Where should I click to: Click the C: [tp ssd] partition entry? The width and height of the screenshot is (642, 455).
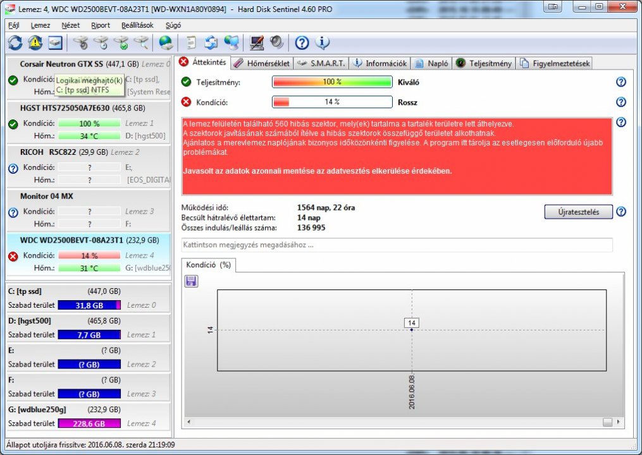point(89,298)
